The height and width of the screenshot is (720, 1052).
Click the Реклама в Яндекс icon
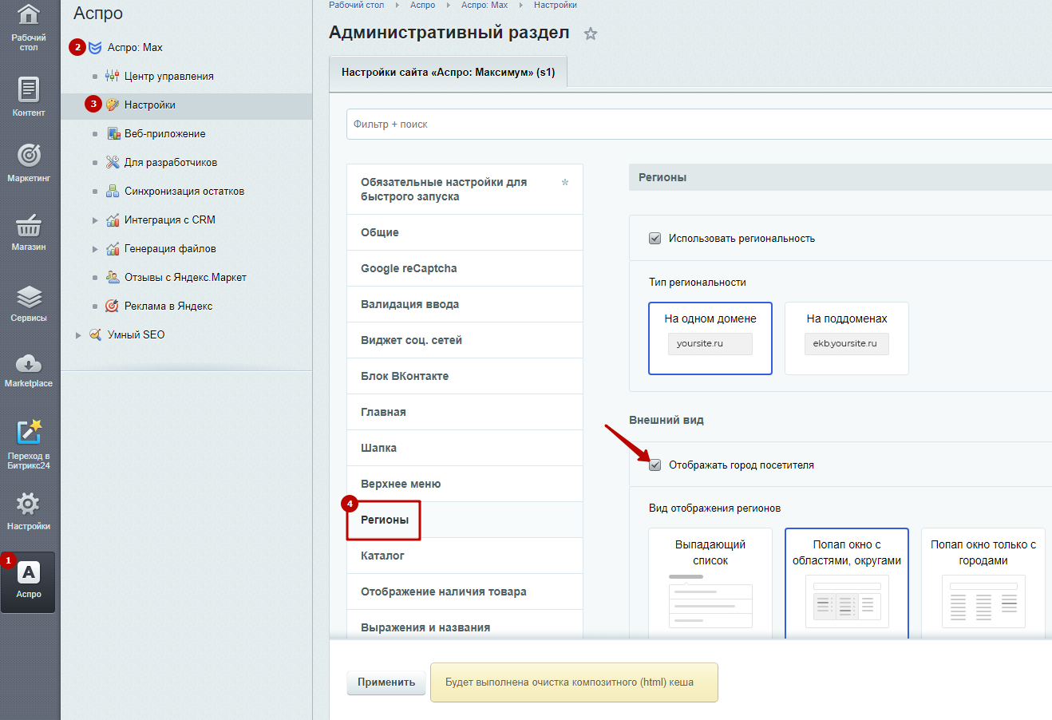pyautogui.click(x=113, y=307)
